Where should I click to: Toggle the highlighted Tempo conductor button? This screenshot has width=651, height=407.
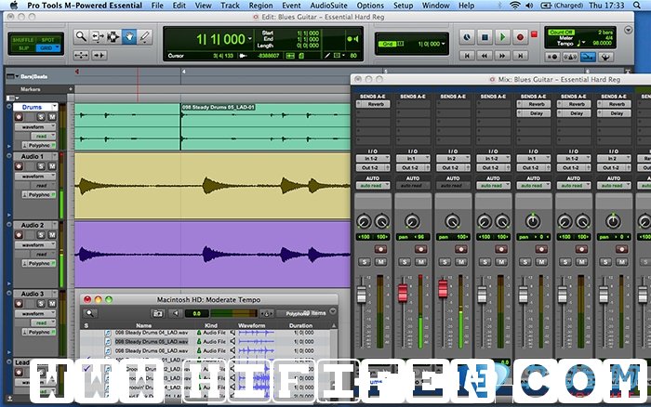point(588,57)
